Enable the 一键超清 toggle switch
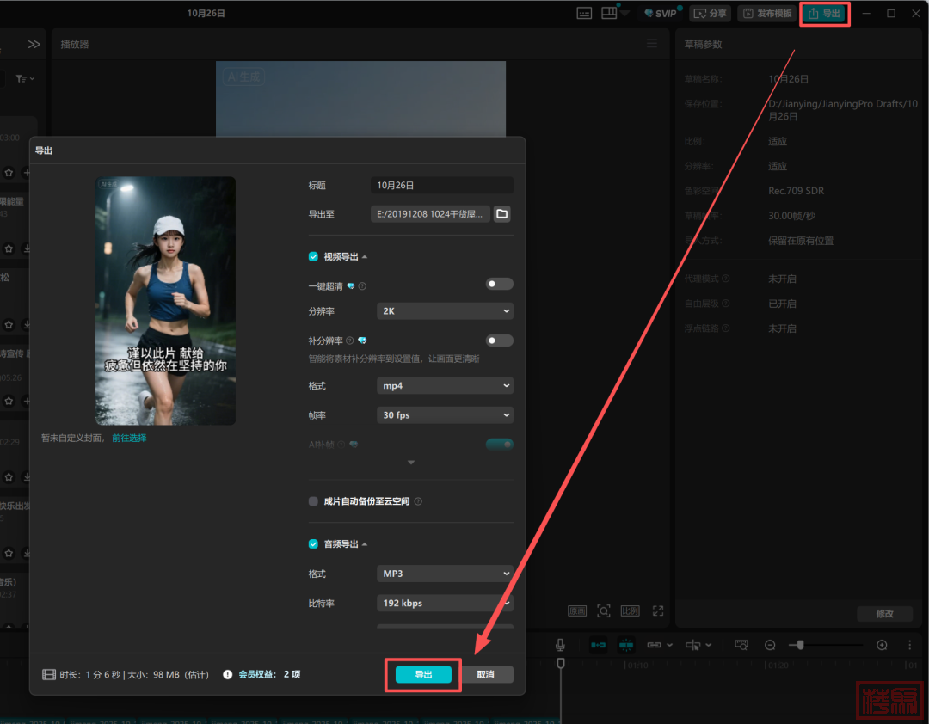 coord(499,285)
